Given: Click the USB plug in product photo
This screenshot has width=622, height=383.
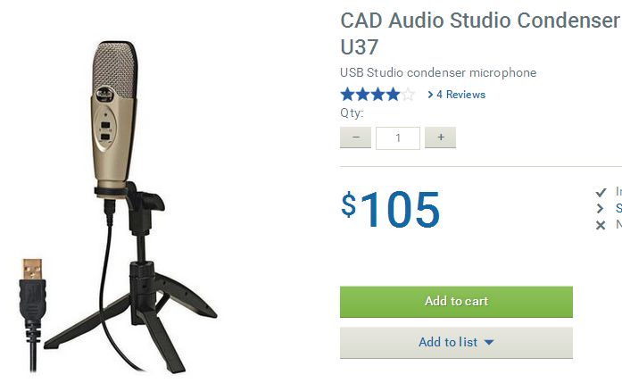Looking at the screenshot, I should pyautogui.click(x=32, y=294).
